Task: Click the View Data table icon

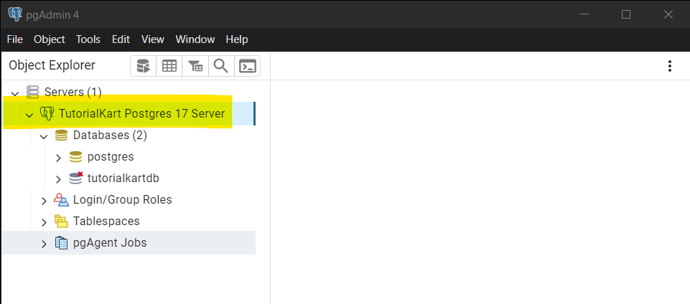Action: pos(169,67)
